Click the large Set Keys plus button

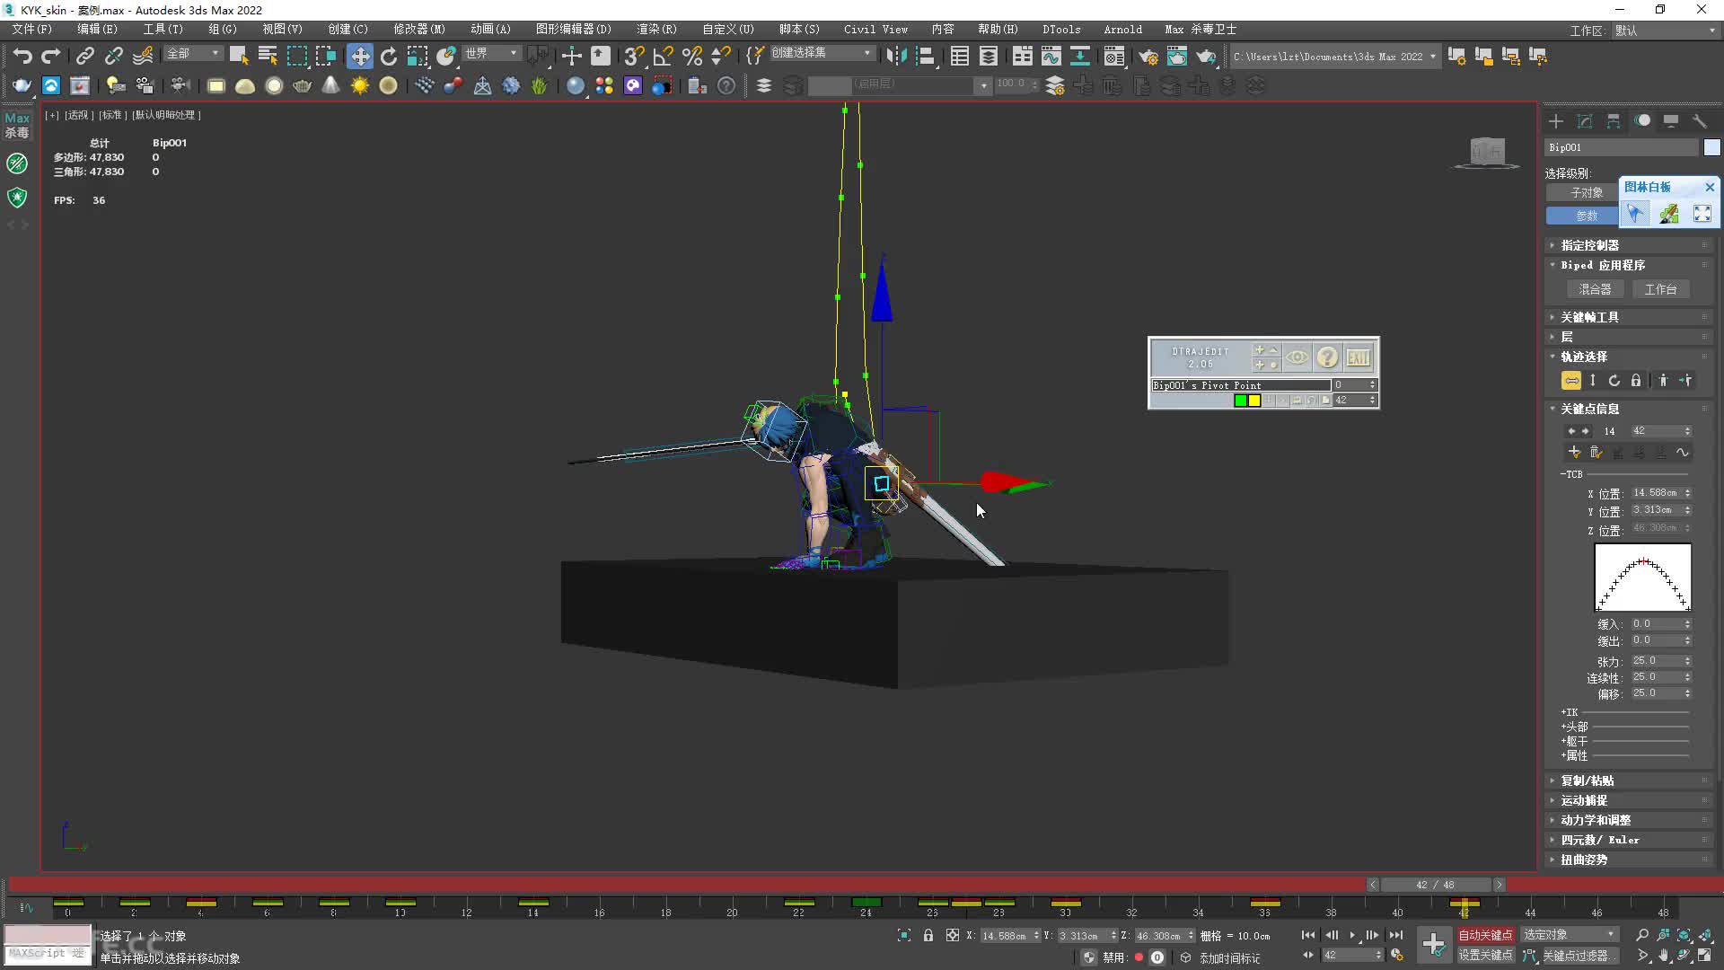coord(1434,945)
